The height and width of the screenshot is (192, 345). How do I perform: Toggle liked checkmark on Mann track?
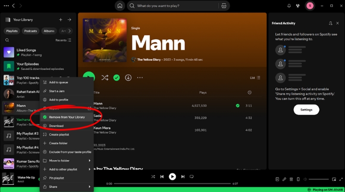(238, 105)
